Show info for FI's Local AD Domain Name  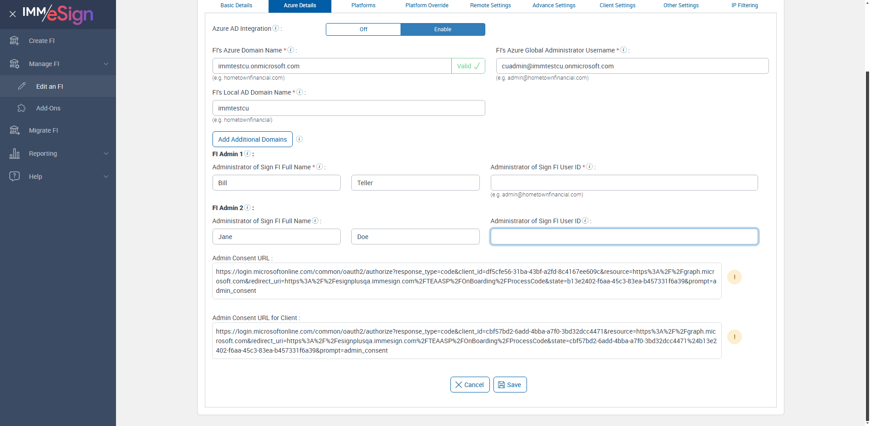coord(300,92)
